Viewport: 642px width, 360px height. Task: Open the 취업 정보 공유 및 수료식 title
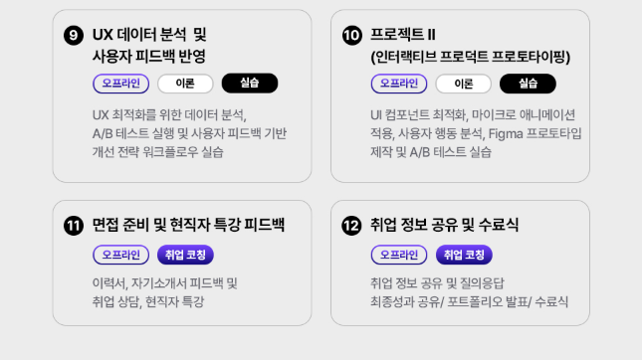(444, 225)
